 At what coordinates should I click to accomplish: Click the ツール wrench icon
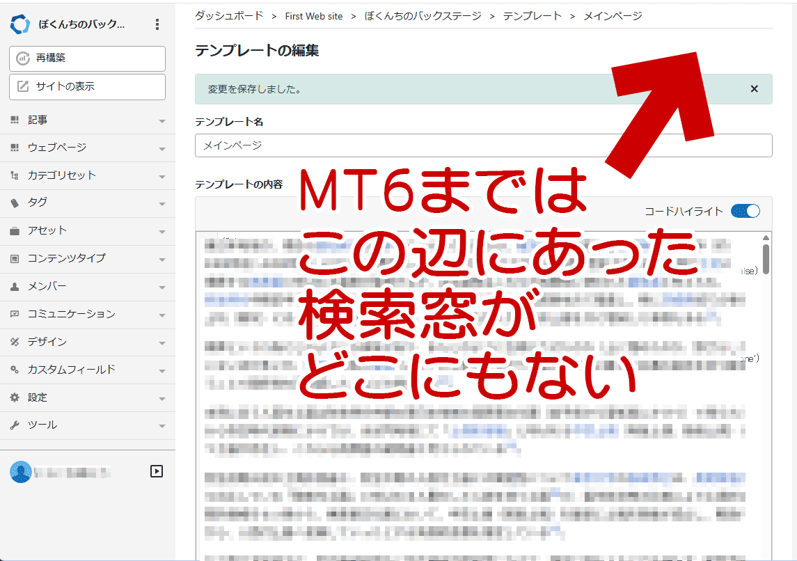15,425
